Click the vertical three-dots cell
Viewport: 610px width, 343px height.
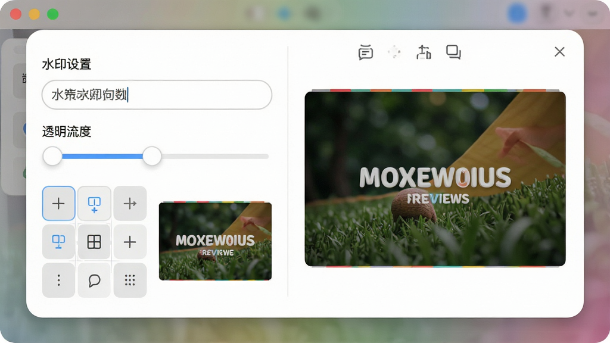[x=58, y=280]
